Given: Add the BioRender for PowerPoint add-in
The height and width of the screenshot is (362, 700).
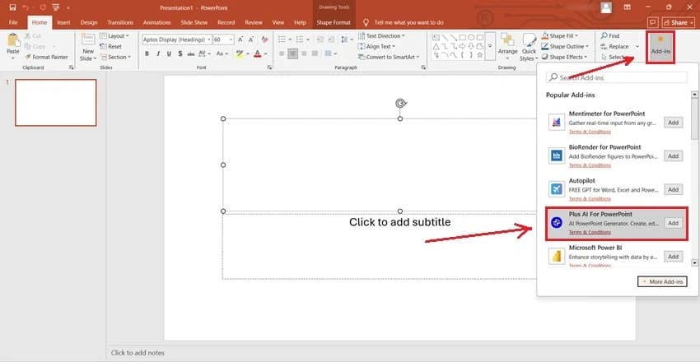Looking at the screenshot, I should 673,156.
